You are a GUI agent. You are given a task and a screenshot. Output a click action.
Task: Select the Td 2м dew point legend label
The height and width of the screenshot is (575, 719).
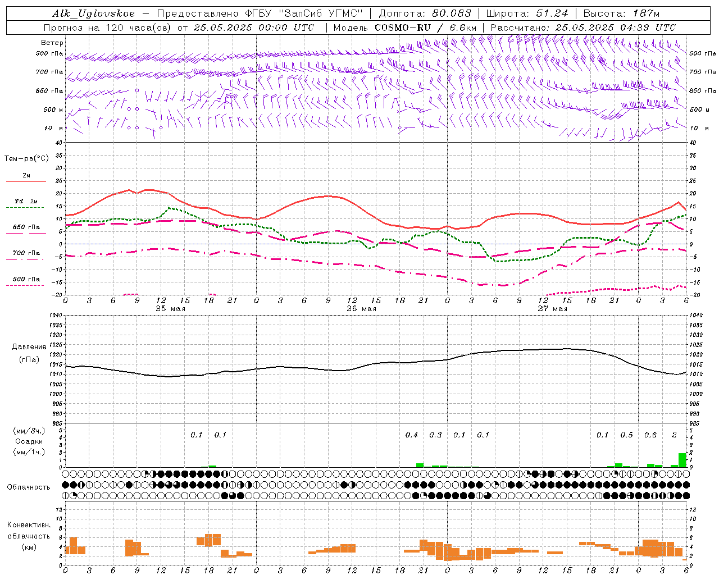(x=26, y=201)
